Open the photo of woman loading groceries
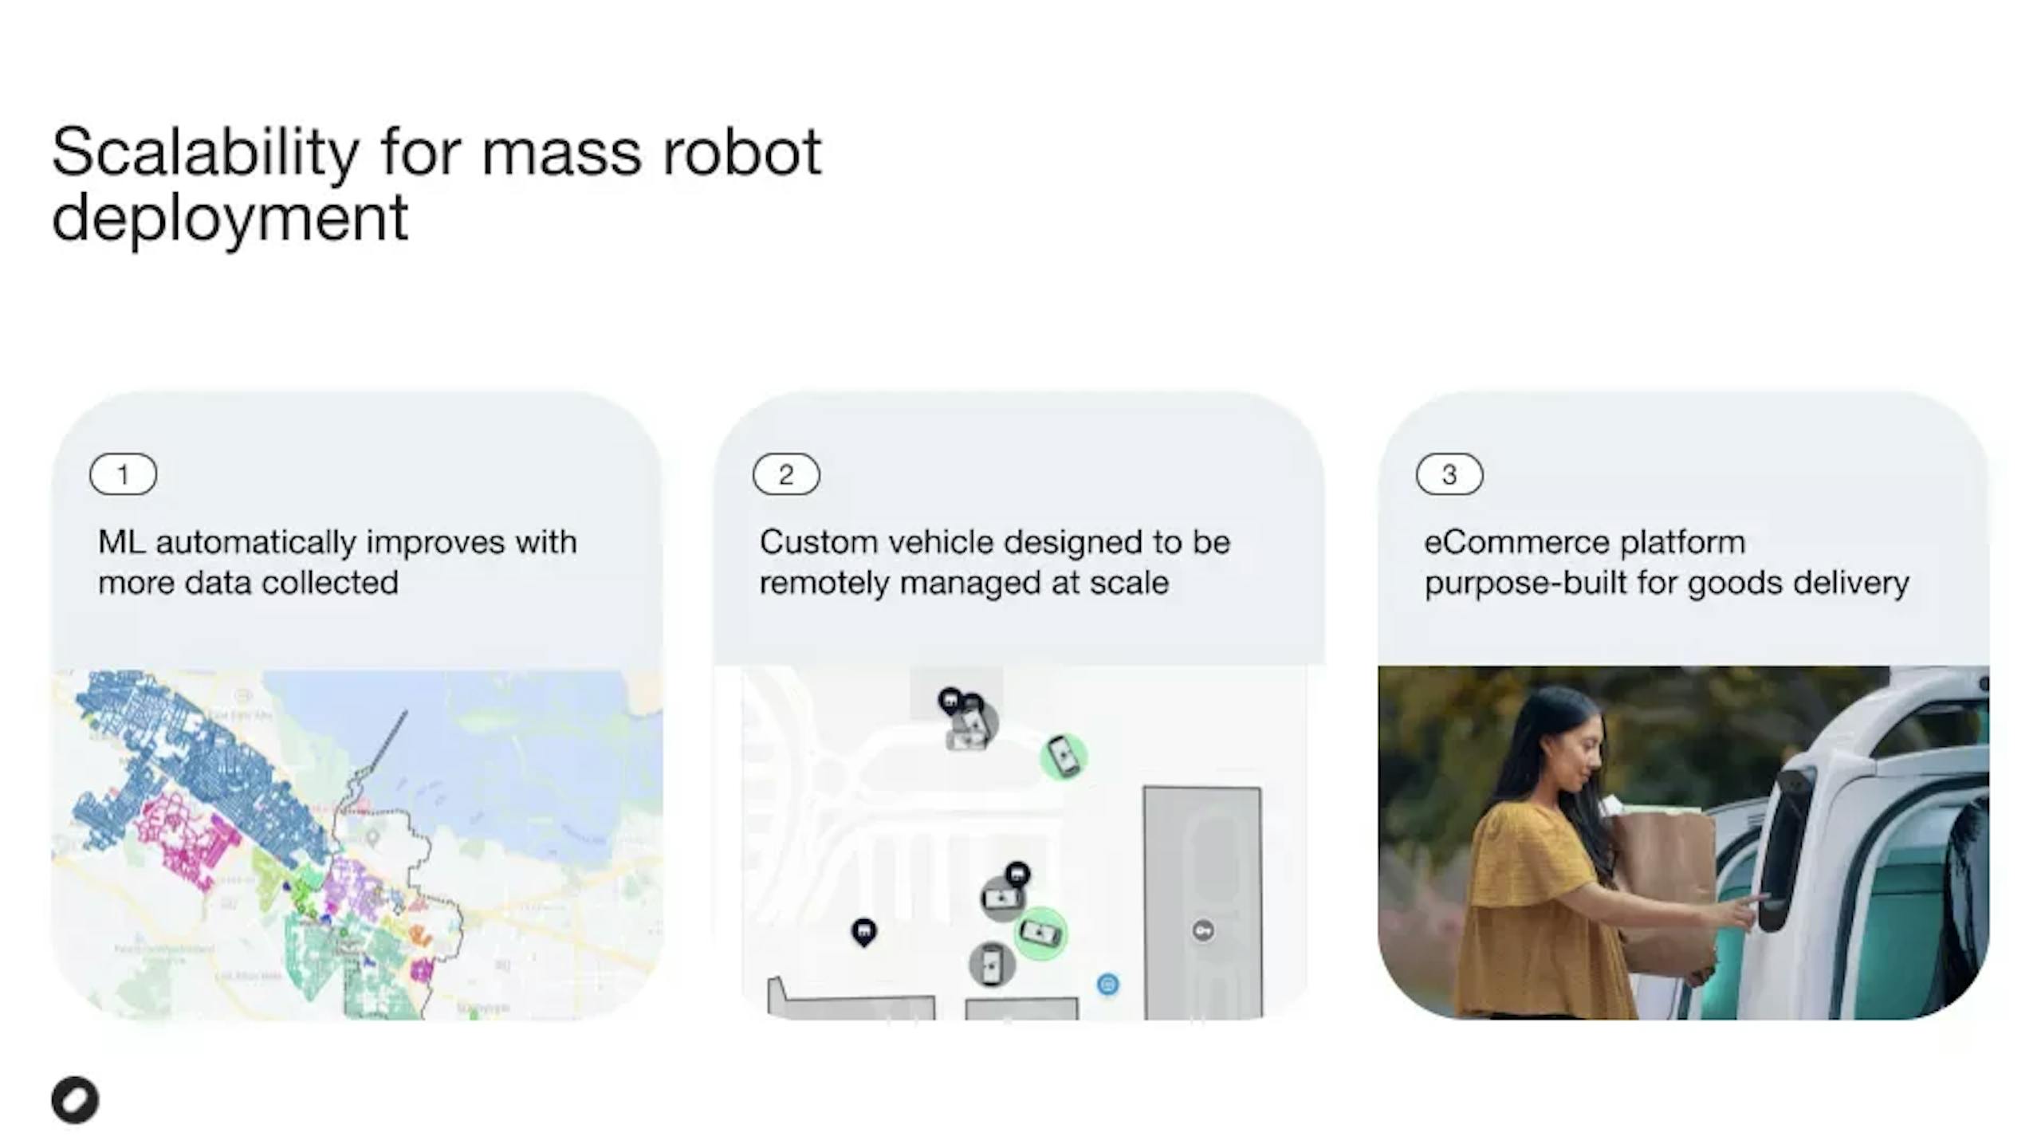Screen dimensions: 2041x1148 pos(1683,843)
